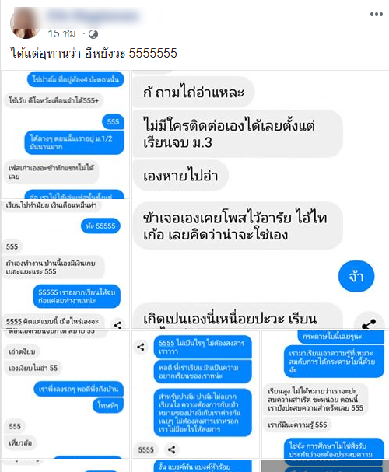This screenshot has width=389, height=472.
Task: Open large screenshot with ไม่มีใครติดต่อเองได้เลย message
Action: 261,199
